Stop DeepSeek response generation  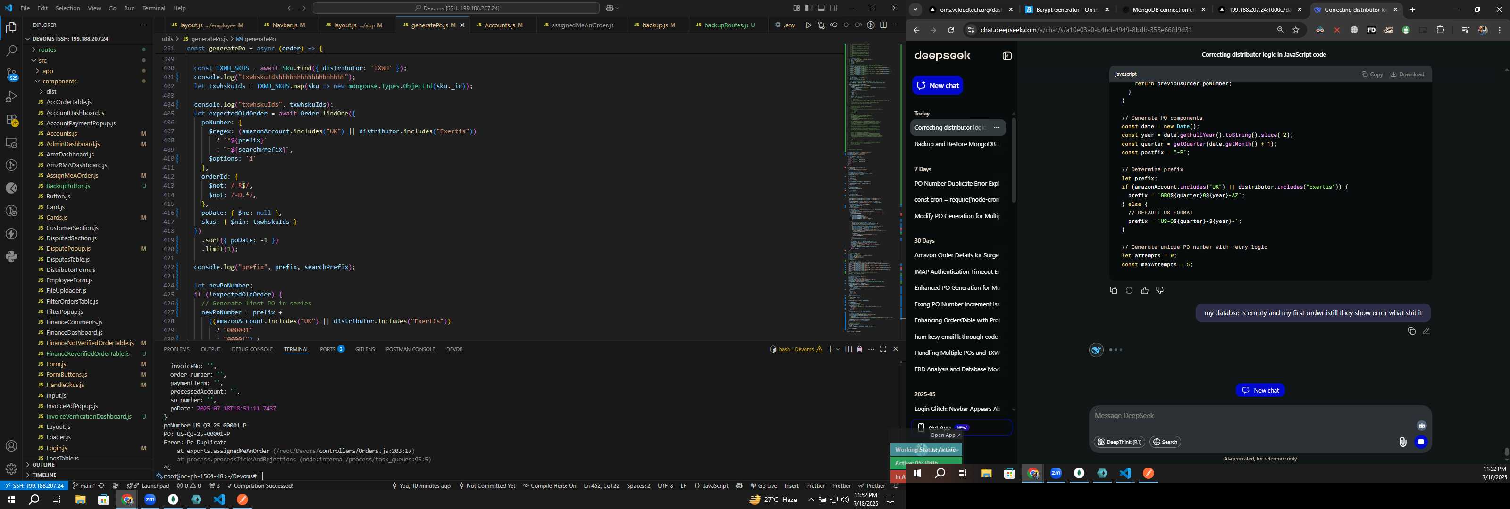coord(1421,442)
